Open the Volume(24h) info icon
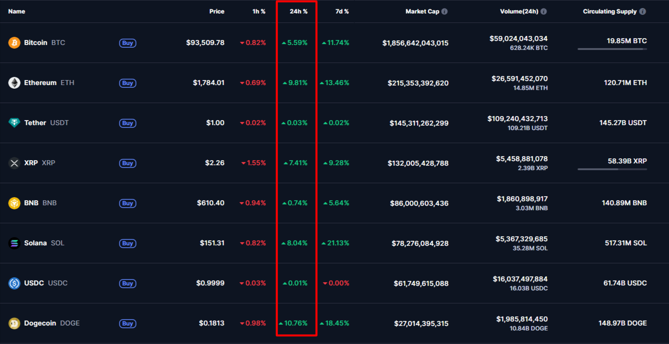Screen dimensions: 669x344 (x=544, y=12)
